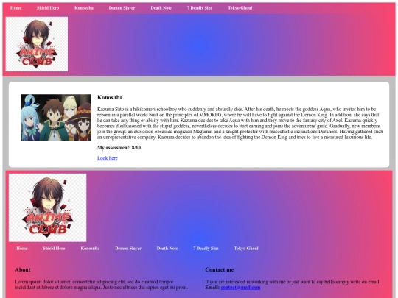
Task: Select Konosuba in the top navigation
Action: [x=84, y=8]
